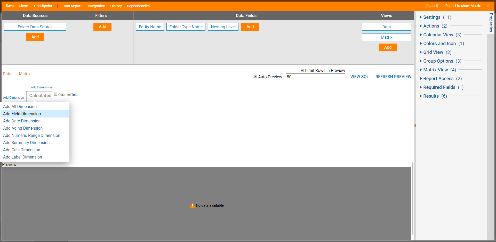Expand the Grid View section
This screenshot has width=496, height=242.
point(435,52)
